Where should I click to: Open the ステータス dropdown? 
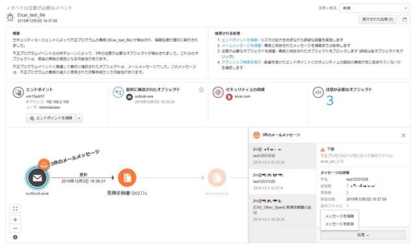click(375, 8)
